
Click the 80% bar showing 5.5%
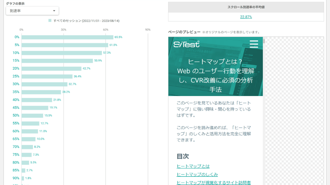point(25,162)
